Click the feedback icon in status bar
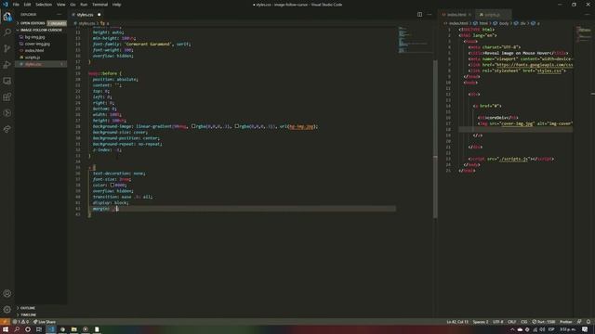Viewport: 595px width, 334px height. [579, 322]
